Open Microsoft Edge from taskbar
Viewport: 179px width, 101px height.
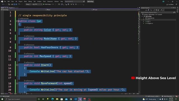click(x=53, y=99)
